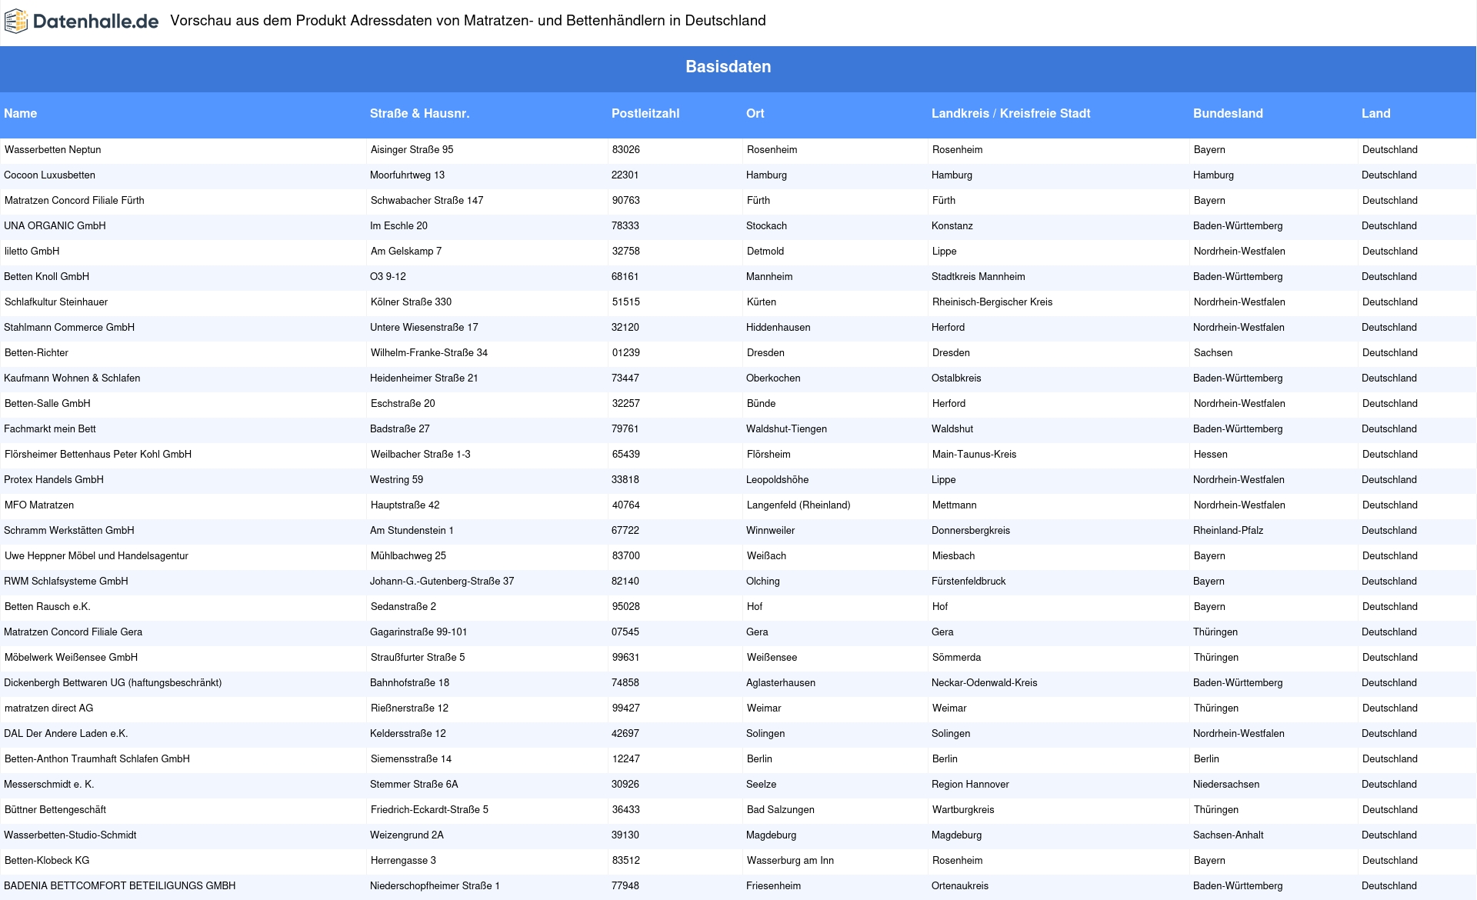The height and width of the screenshot is (900, 1477).
Task: Click postal code 78333
Action: click(x=625, y=226)
